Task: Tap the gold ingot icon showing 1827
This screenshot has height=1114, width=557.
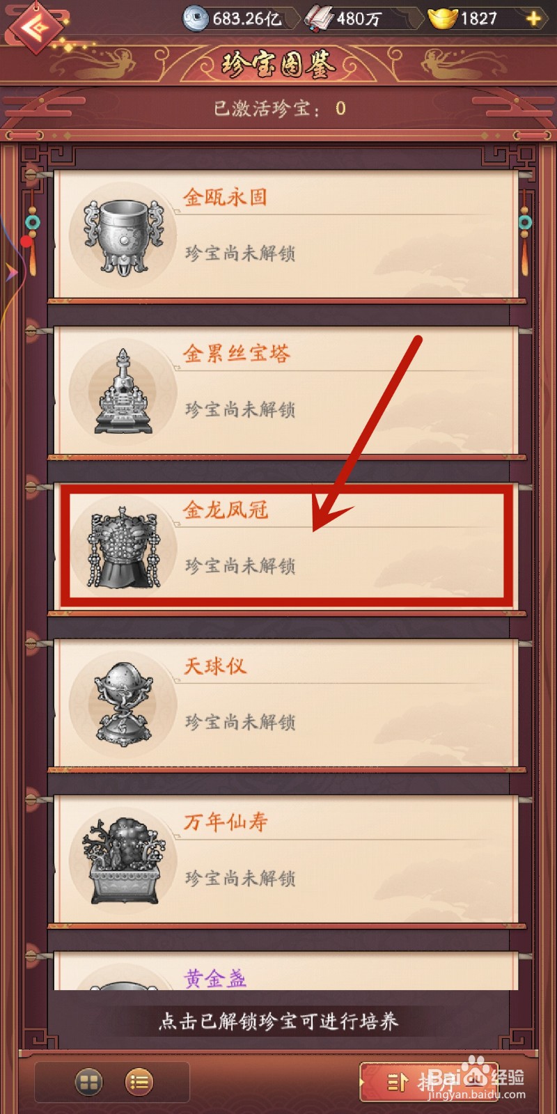Action: tap(442, 19)
